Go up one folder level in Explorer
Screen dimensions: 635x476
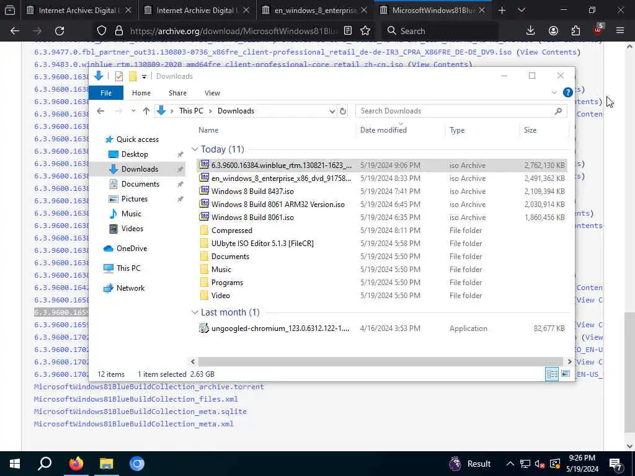point(146,111)
